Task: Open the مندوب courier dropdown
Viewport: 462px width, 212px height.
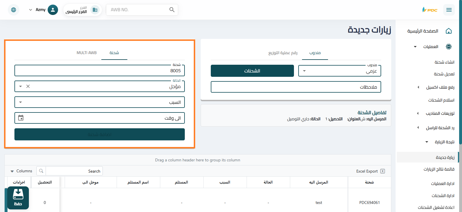Action: 339,71
